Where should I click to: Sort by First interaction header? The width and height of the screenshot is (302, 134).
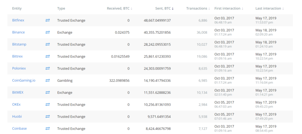click(x=229, y=9)
